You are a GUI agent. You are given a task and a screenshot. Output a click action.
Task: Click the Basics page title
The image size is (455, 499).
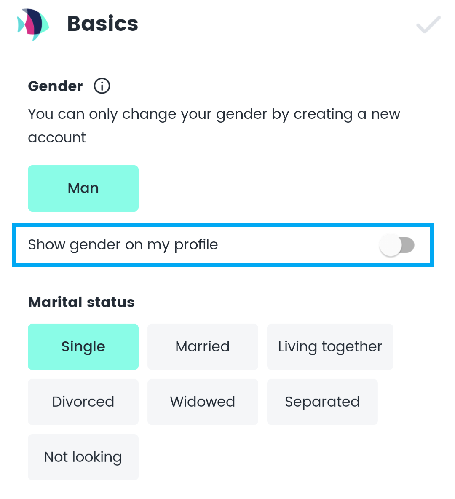tap(103, 24)
